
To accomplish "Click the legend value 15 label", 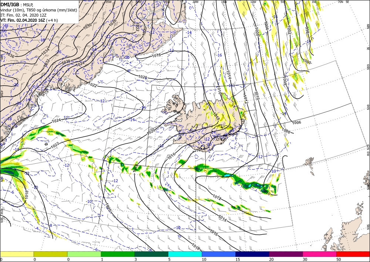I will (238, 259).
